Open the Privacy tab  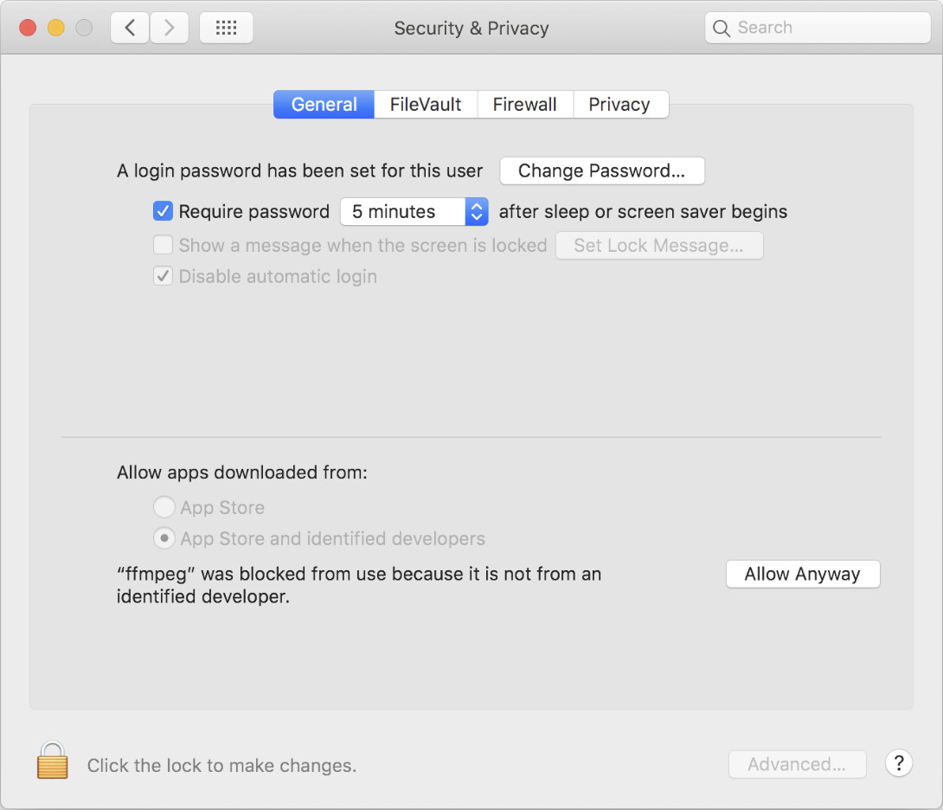click(619, 105)
